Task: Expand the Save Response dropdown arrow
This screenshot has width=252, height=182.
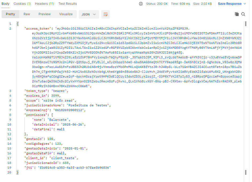Action: 245,4
